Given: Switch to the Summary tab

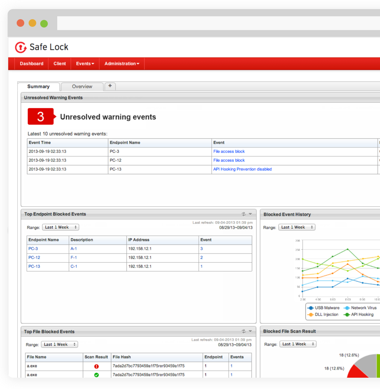Looking at the screenshot, I should (38, 87).
